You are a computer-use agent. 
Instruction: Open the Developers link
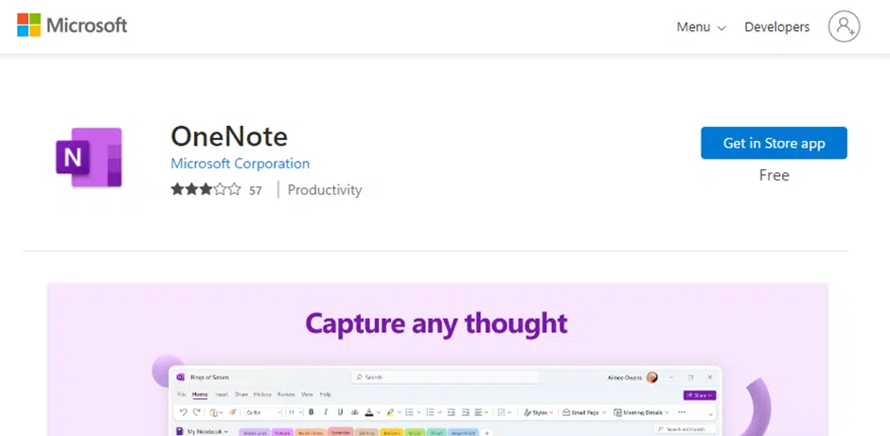(x=777, y=27)
